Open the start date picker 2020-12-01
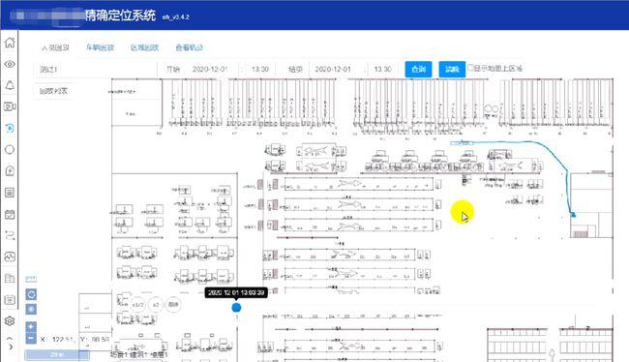 (210, 69)
